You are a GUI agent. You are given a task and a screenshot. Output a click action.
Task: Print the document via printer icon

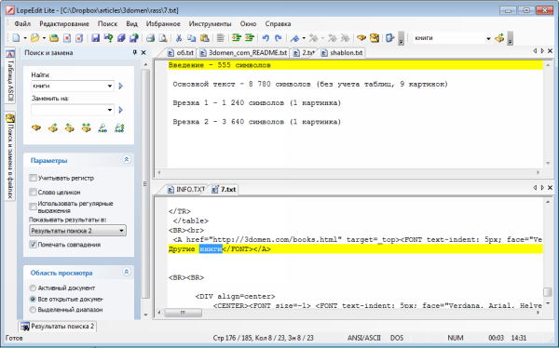[150, 38]
